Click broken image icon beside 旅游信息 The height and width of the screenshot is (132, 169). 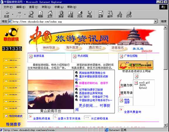pyautogui.click(x=31, y=56)
